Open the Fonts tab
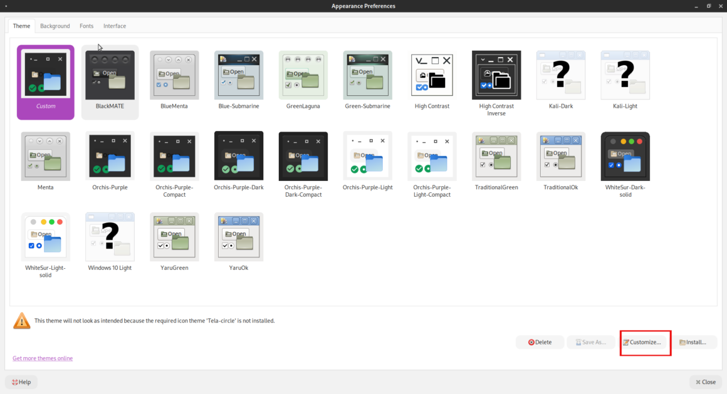Screen dimensions: 727x394 (86, 26)
